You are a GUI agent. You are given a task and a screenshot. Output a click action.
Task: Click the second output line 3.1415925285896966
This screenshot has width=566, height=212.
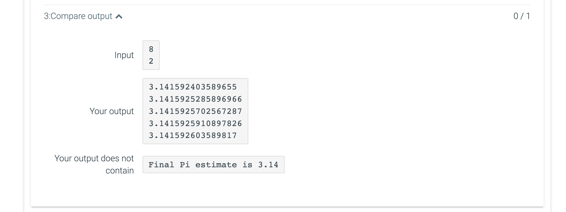(x=195, y=99)
